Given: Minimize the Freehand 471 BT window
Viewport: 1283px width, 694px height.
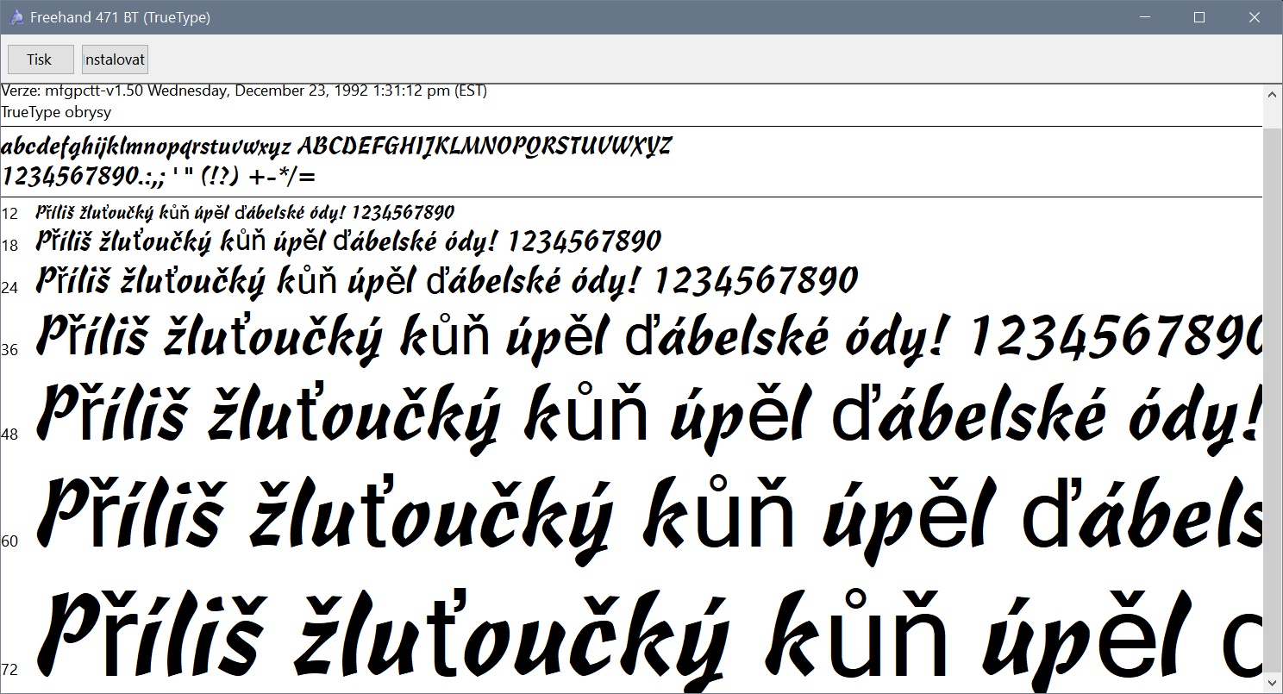Looking at the screenshot, I should [x=1145, y=17].
